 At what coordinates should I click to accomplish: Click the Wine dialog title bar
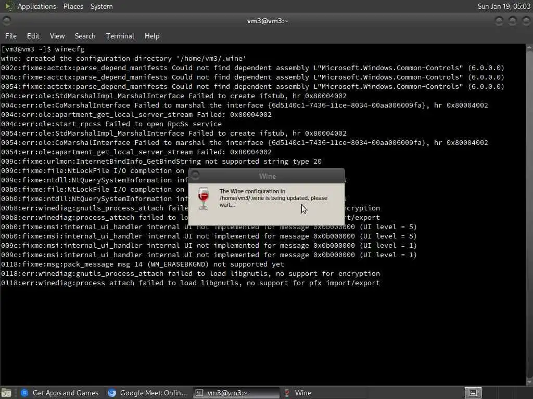(x=266, y=176)
